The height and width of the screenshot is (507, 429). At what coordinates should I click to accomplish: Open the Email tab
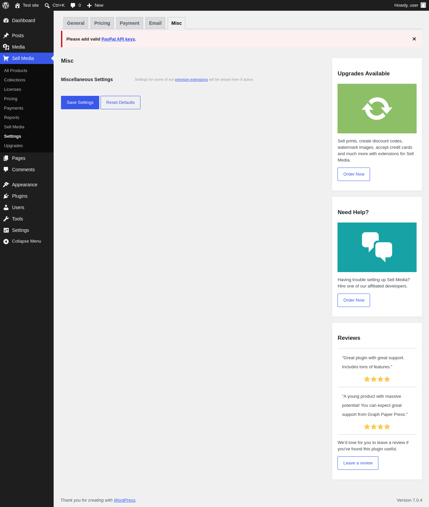click(155, 23)
